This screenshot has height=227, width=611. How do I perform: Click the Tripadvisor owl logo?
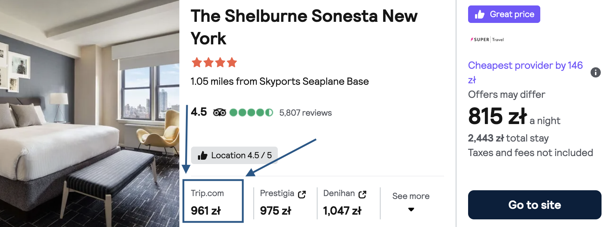pyautogui.click(x=219, y=112)
